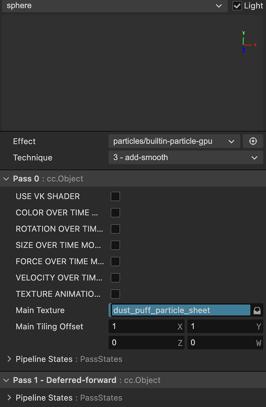The width and height of the screenshot is (266, 407).
Task: Open the asset picker beside Main Texture
Action: click(x=257, y=310)
